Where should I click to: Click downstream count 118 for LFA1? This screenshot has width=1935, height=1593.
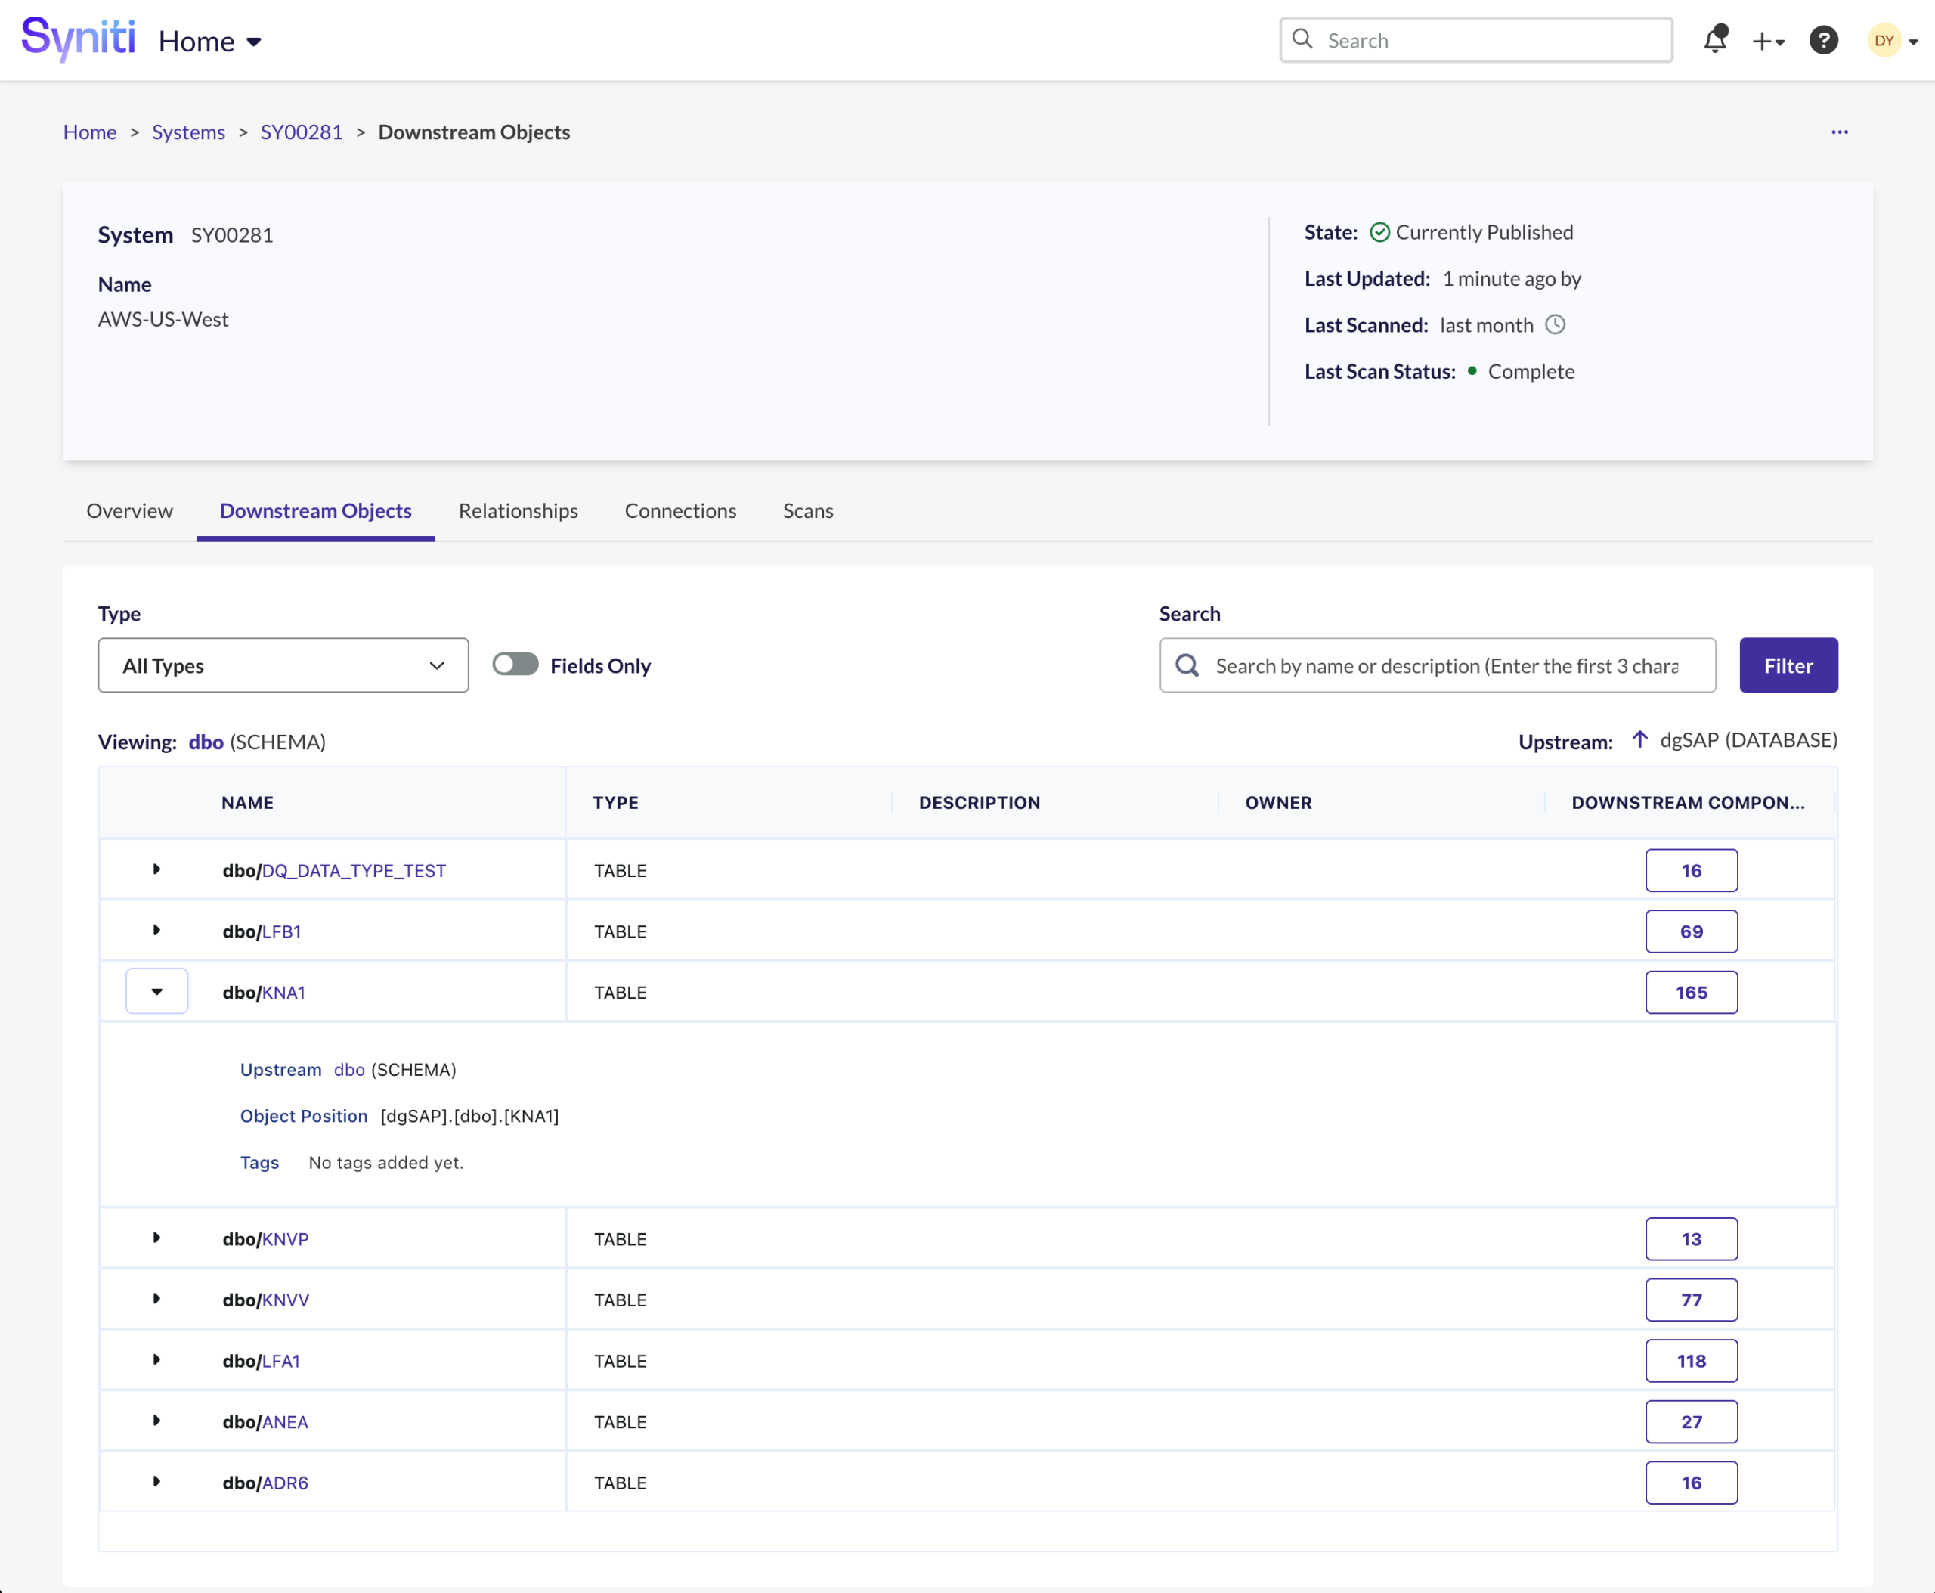click(1691, 1361)
